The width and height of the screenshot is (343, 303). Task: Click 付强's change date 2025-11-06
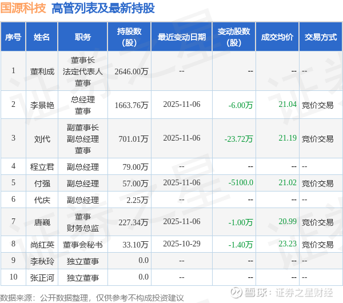pos(182,182)
